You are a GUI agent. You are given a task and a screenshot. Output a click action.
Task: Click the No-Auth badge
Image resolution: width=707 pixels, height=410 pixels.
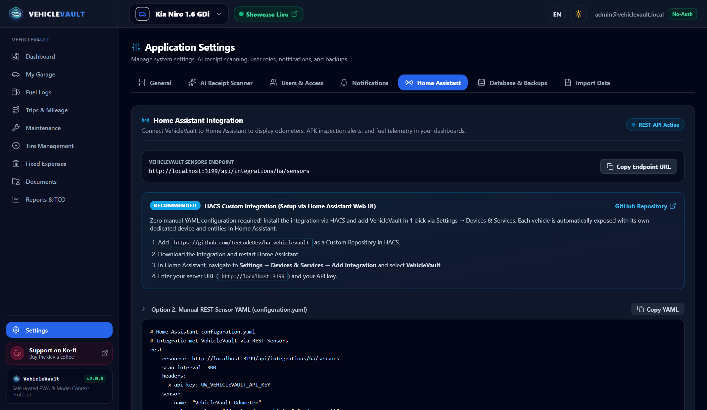(x=682, y=14)
